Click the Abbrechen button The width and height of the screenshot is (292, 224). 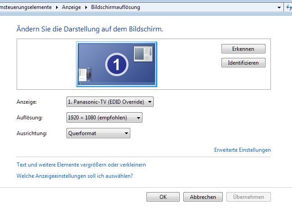point(203,197)
